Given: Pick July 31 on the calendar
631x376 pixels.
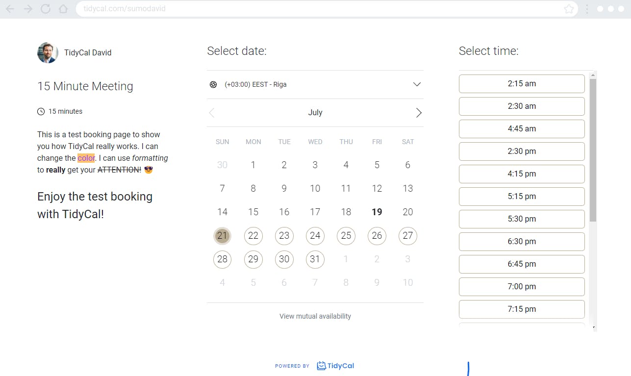Looking at the screenshot, I should pos(315,259).
